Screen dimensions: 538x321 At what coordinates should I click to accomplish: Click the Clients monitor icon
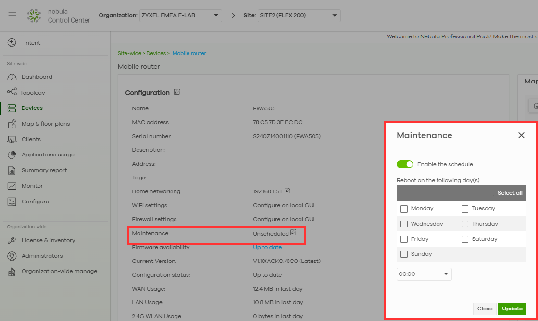pos(12,140)
